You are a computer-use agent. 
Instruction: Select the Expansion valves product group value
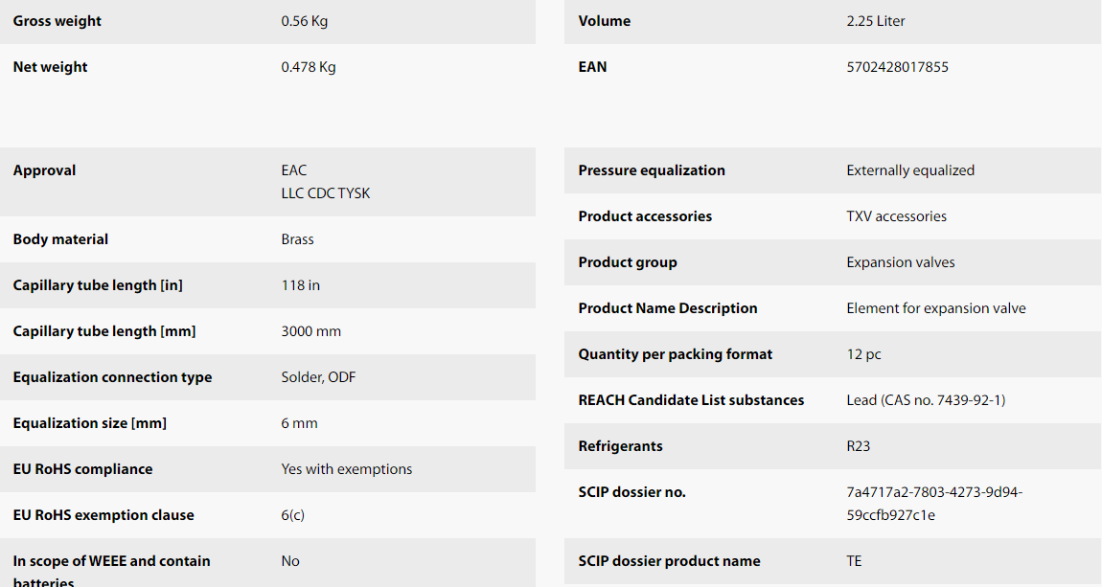901,262
